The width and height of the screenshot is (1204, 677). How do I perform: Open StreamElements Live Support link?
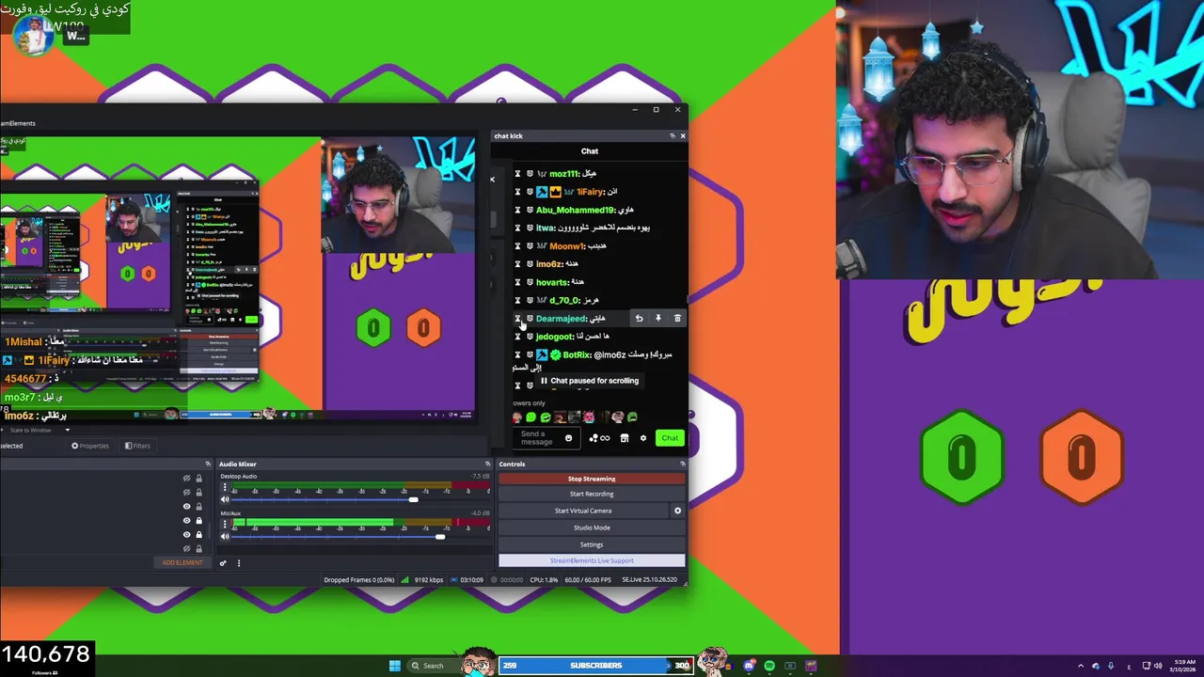[x=592, y=560]
